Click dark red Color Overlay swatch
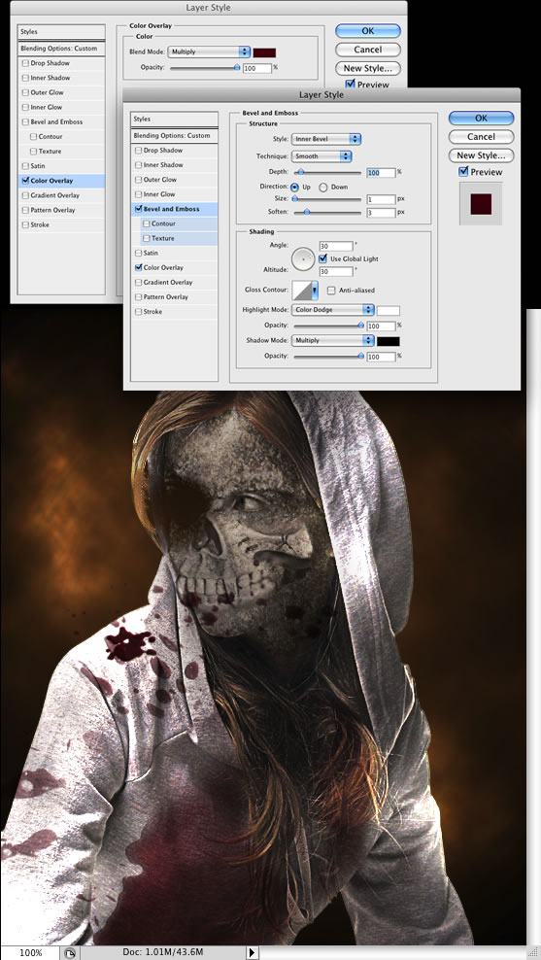The width and height of the screenshot is (541, 960). 265,52
